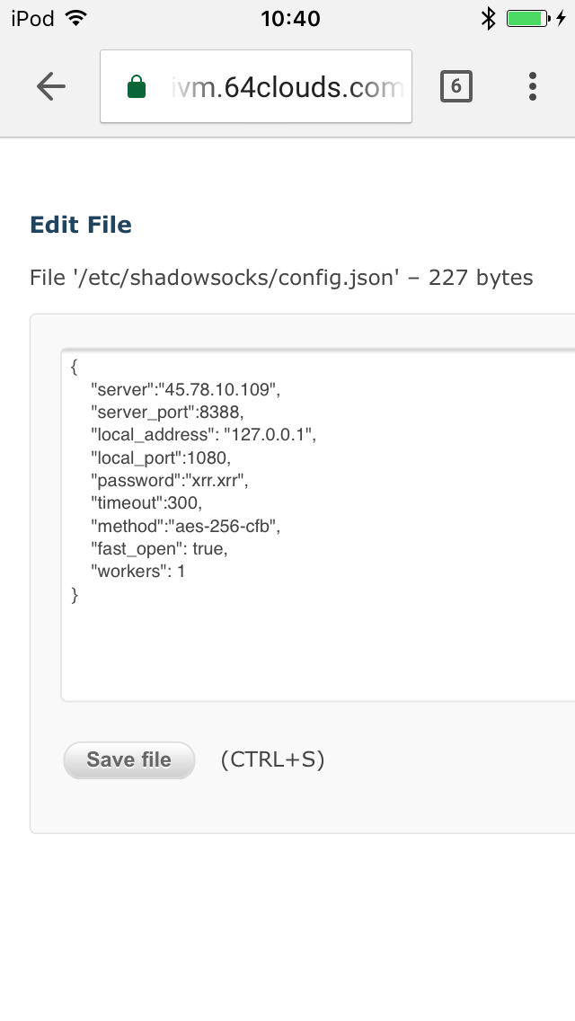
Task: Open the three-dot browser menu
Action: click(533, 86)
